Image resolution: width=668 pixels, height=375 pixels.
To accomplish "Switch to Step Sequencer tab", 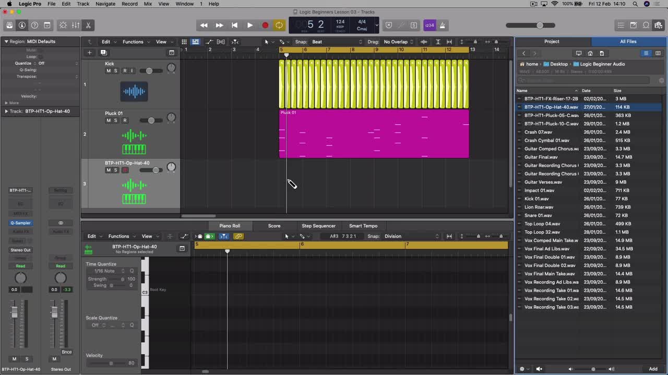I will click(x=318, y=226).
